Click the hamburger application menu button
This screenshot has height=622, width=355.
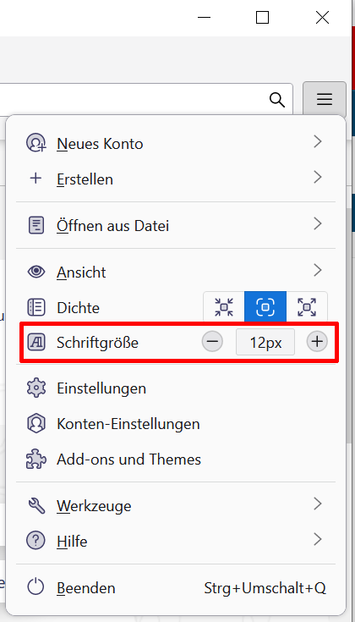pos(325,99)
